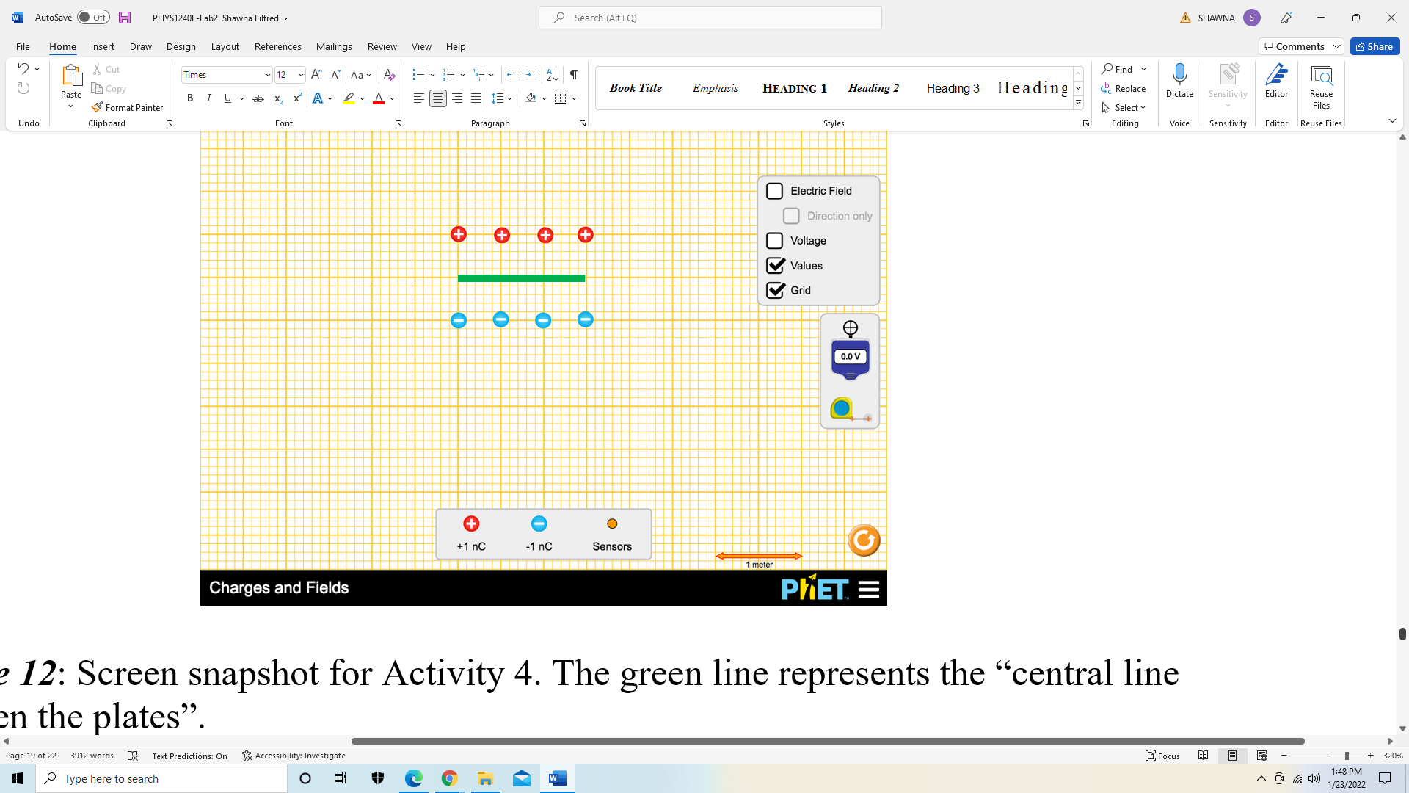Click inside the Search Alt+Q box
This screenshot has height=793, width=1409.
pyautogui.click(x=709, y=17)
